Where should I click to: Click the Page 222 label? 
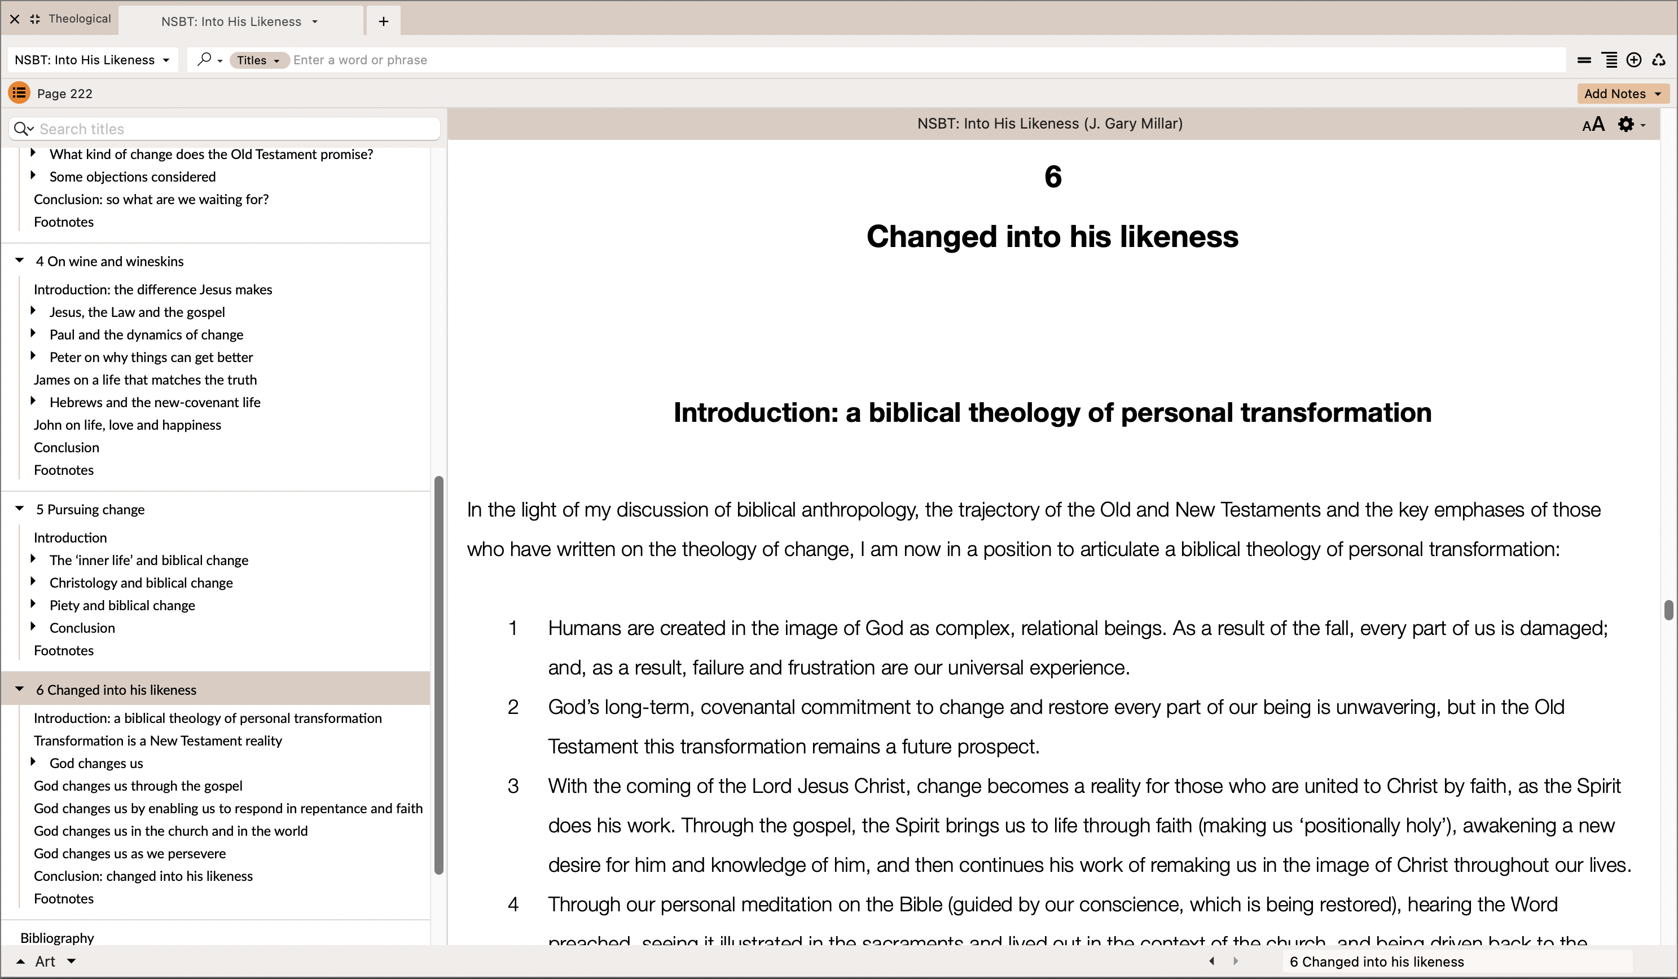point(64,94)
